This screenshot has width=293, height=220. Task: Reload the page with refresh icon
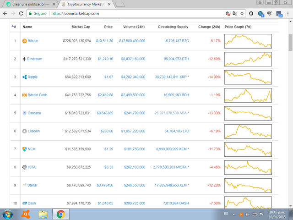(x=21, y=13)
